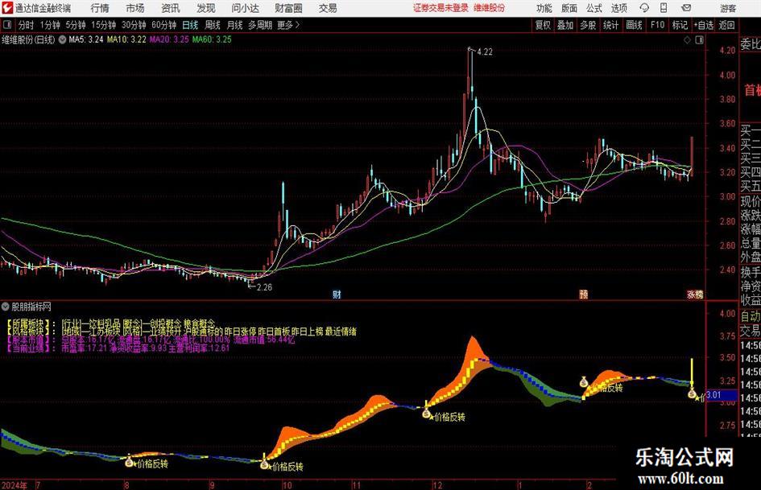
Task: Click the MA20: 3.25 value
Action: 169,39
